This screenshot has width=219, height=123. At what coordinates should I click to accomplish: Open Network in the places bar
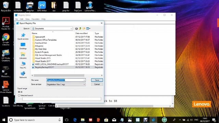pyautogui.click(x=23, y=75)
